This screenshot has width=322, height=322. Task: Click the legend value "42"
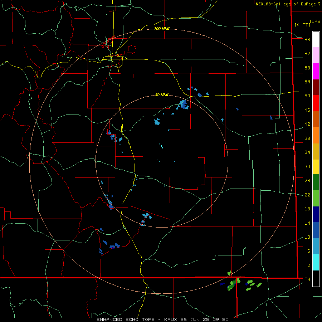click(307, 124)
